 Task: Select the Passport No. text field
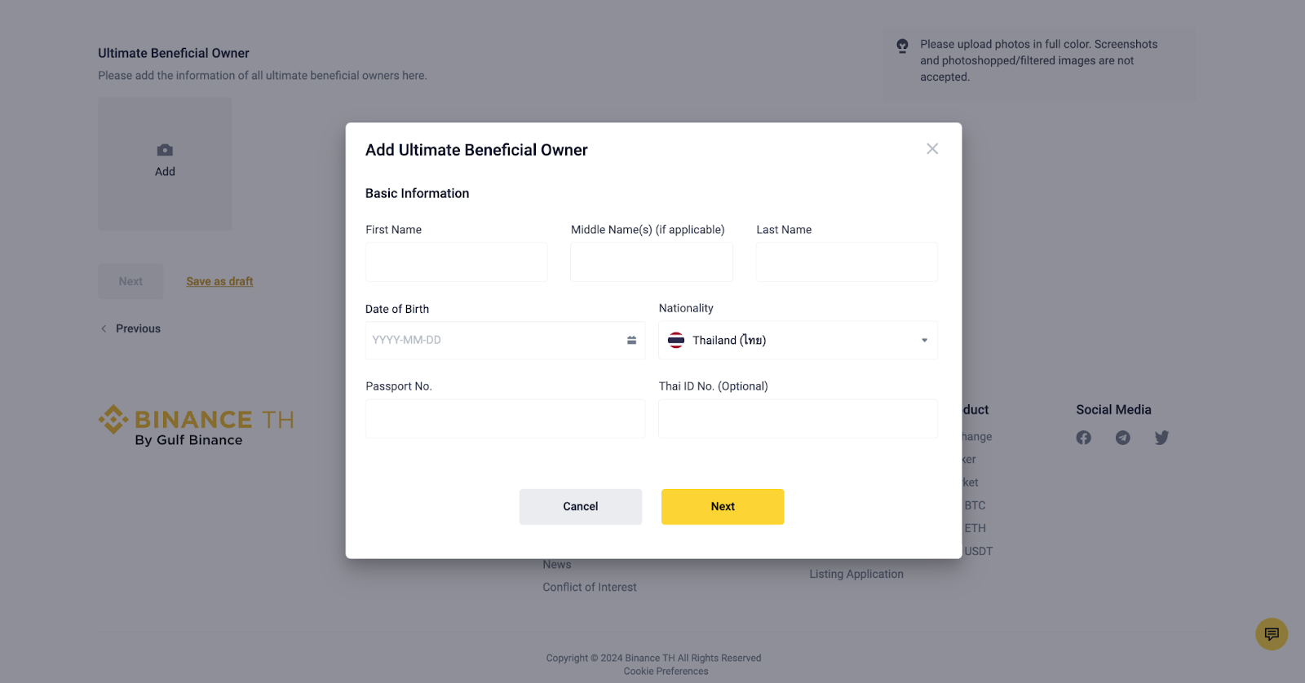[505, 419]
